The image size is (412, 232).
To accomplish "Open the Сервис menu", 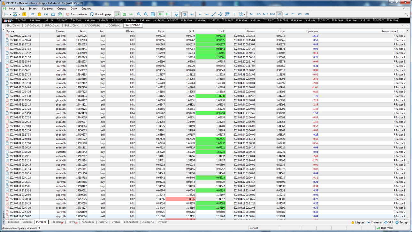I will pyautogui.click(x=62, y=9).
